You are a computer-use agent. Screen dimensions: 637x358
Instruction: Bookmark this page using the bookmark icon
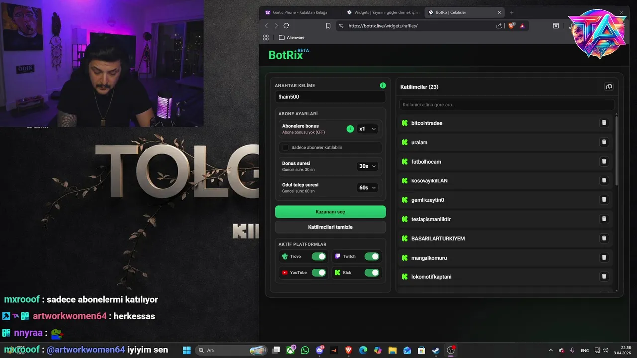tap(328, 26)
